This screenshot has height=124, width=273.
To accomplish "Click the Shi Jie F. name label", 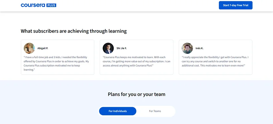I will [x=121, y=48].
